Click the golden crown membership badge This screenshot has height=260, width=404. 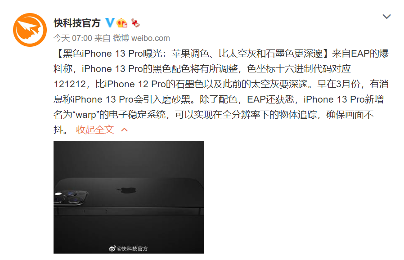122,23
